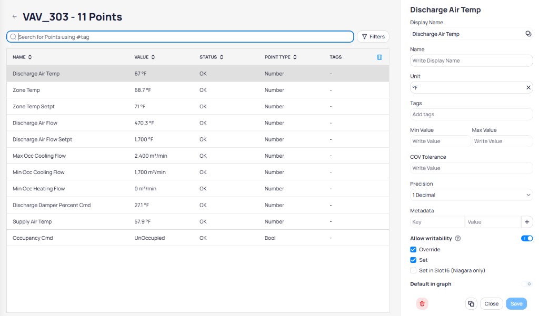Select the Zone Temp Setpt row
This screenshot has height=316, width=539.
(x=198, y=107)
